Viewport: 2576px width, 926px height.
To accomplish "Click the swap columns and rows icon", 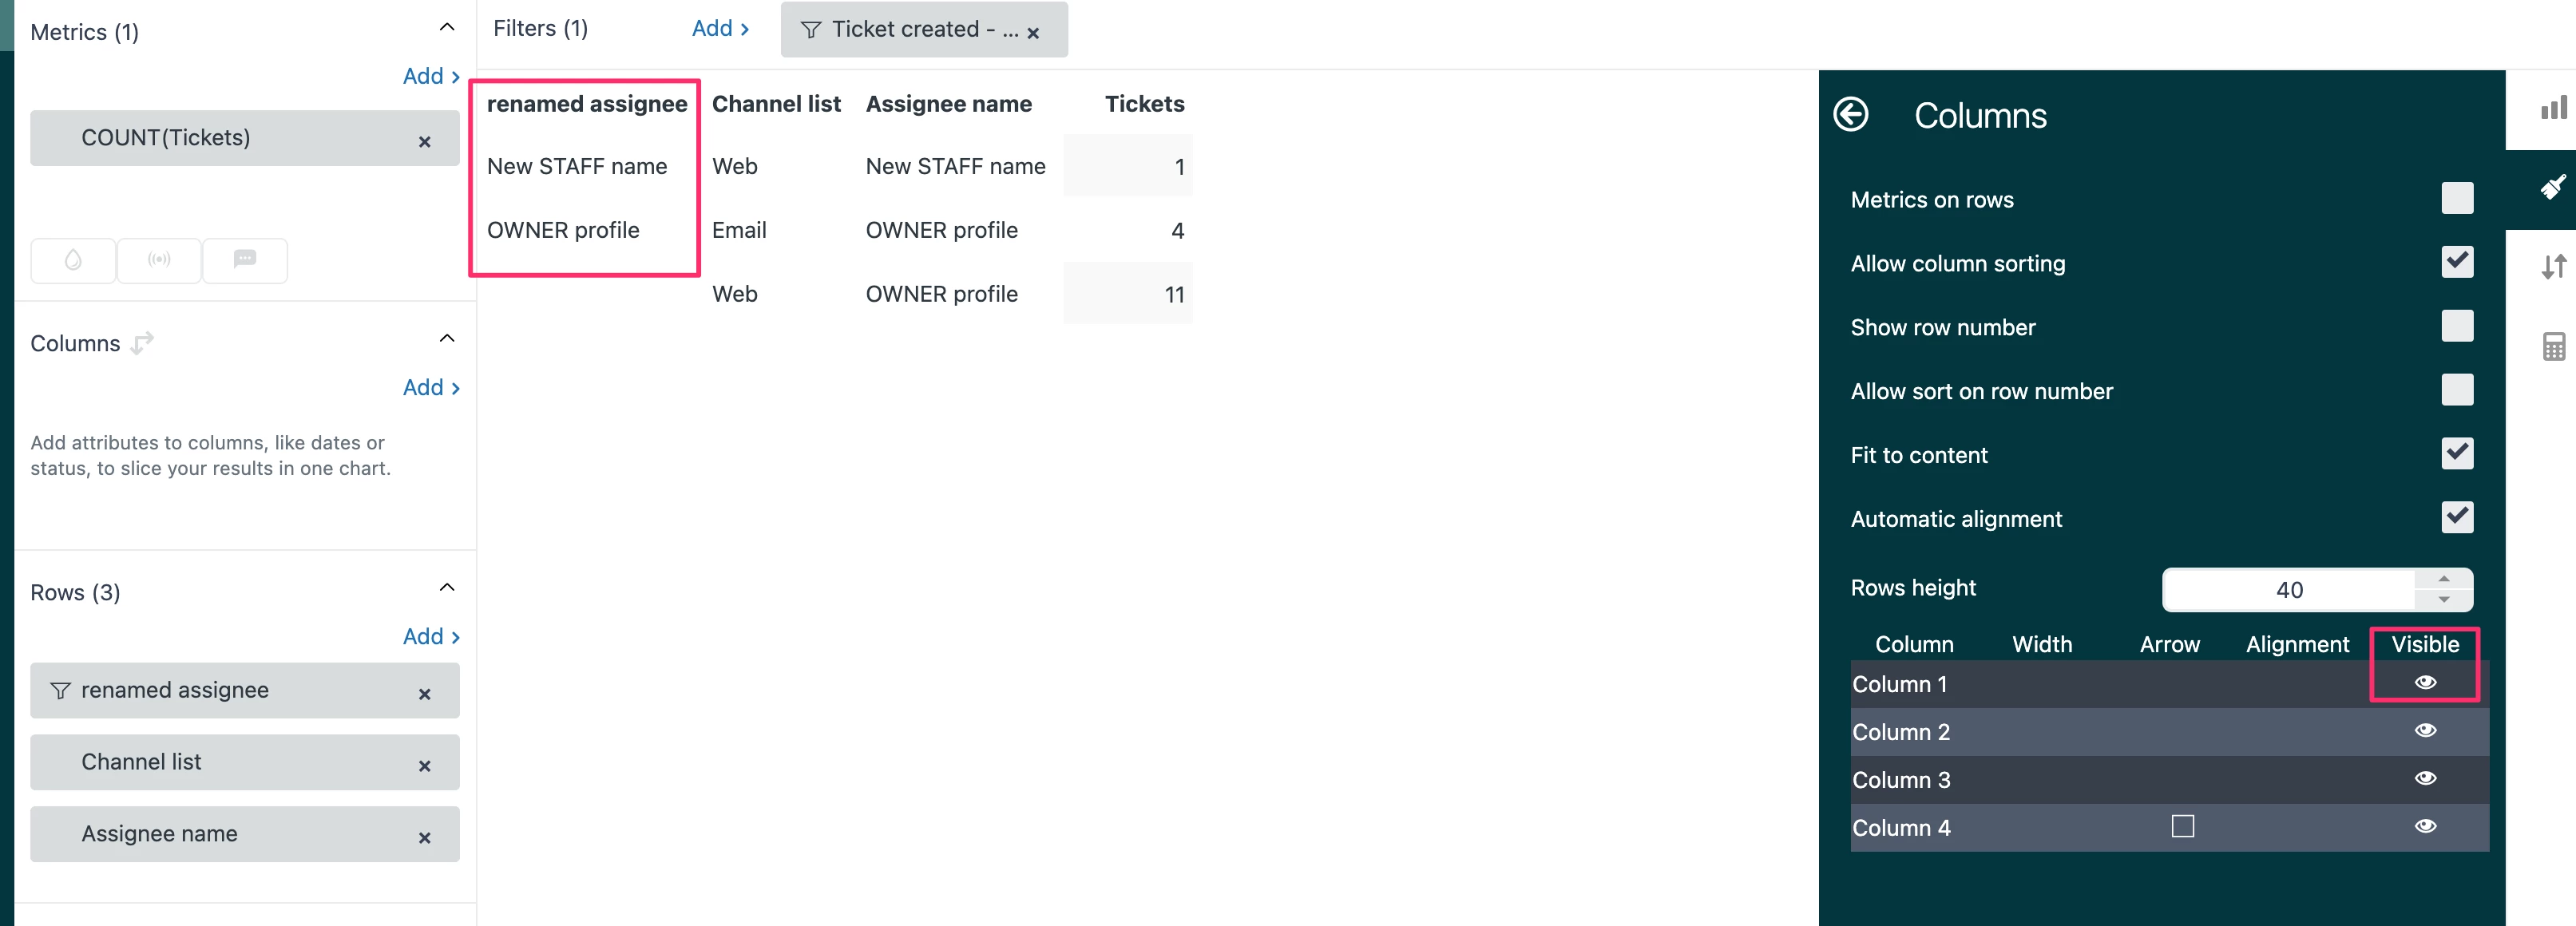I will pyautogui.click(x=143, y=343).
